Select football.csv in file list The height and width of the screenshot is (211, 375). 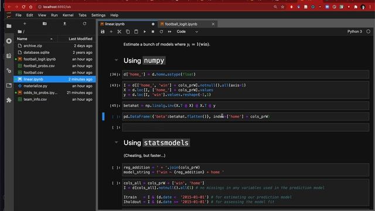pos(54,73)
